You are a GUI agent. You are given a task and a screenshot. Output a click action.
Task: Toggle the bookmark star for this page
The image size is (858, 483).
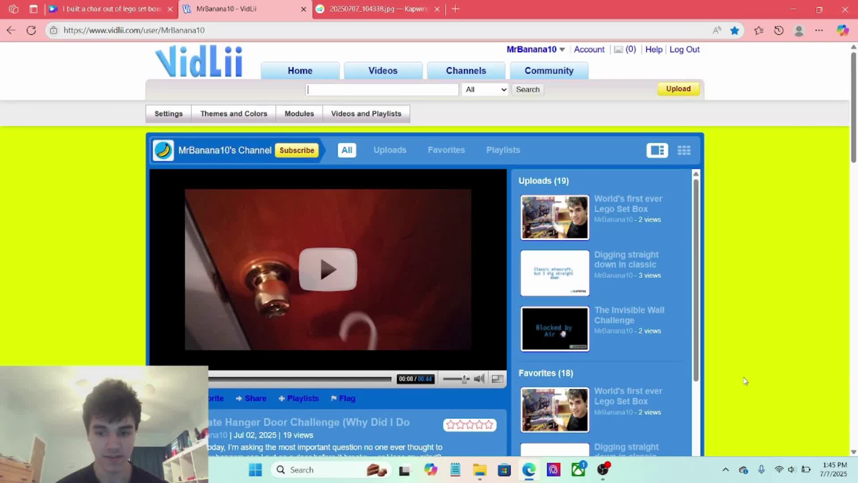(735, 30)
